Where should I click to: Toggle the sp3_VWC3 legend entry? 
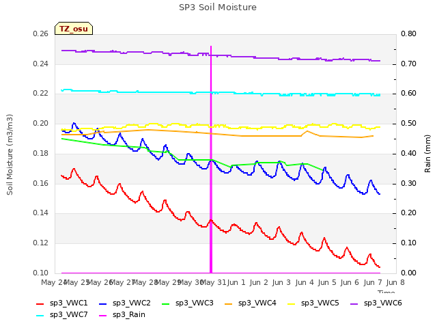tap(188, 303)
